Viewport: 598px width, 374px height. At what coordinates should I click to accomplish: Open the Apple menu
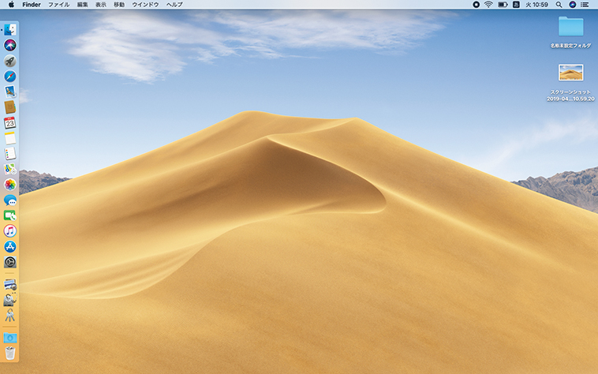coord(11,5)
